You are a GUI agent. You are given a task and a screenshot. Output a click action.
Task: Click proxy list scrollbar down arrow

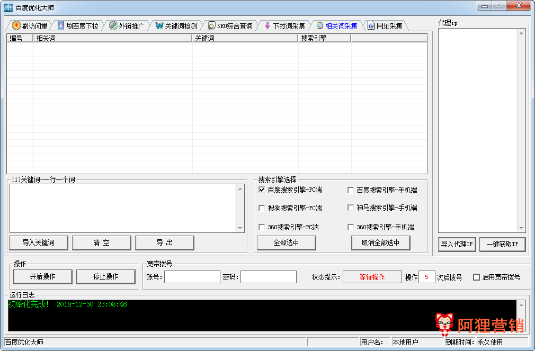pos(521,228)
